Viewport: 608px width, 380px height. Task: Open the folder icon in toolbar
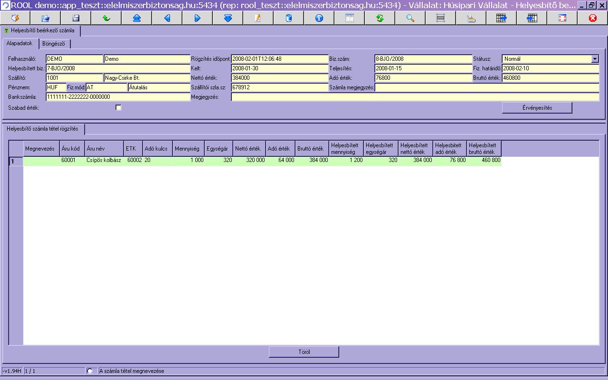pyautogui.click(x=46, y=18)
